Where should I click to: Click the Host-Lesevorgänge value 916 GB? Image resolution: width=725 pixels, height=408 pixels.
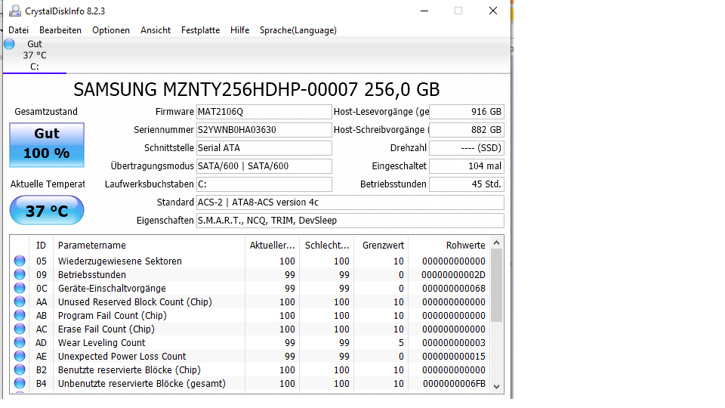467,112
